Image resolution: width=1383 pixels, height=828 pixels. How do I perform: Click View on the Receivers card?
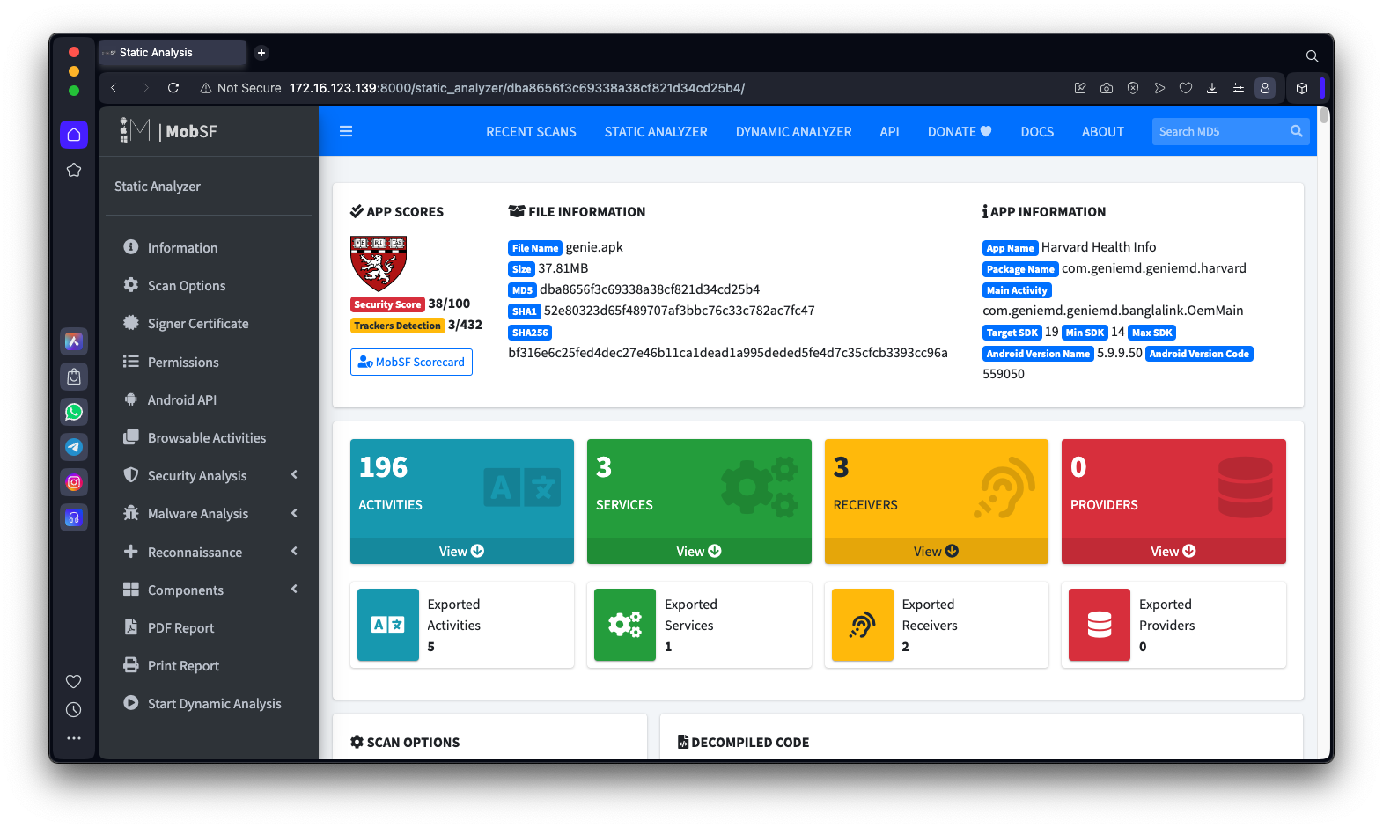(x=937, y=552)
